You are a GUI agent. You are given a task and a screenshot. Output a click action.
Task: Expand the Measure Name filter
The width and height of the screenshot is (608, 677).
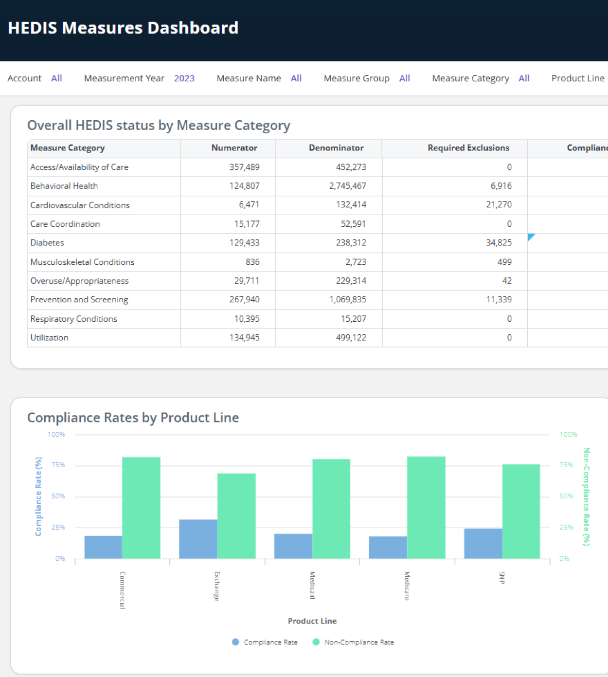click(296, 78)
